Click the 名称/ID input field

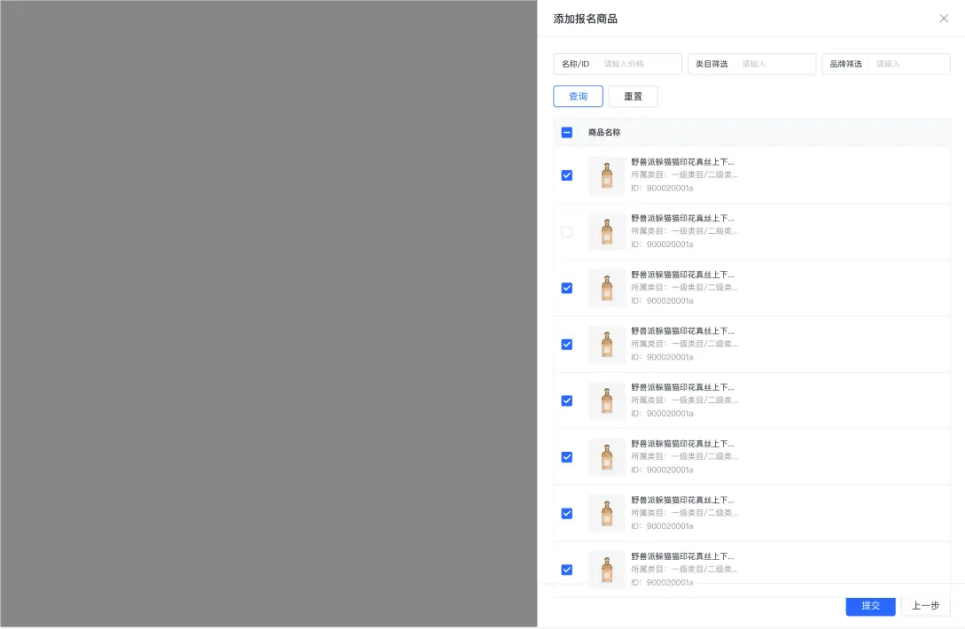(x=618, y=64)
